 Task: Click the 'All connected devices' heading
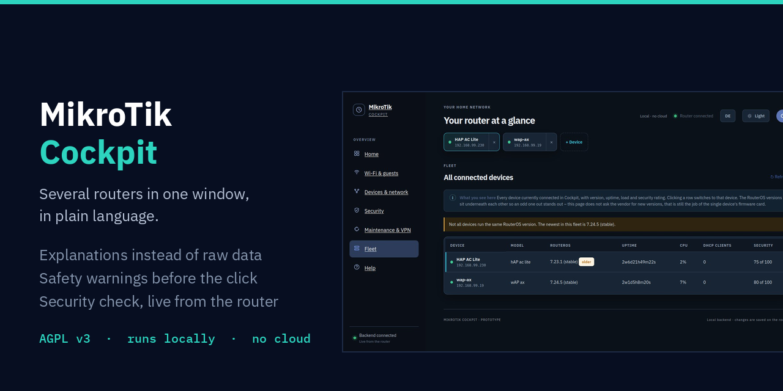click(x=478, y=178)
